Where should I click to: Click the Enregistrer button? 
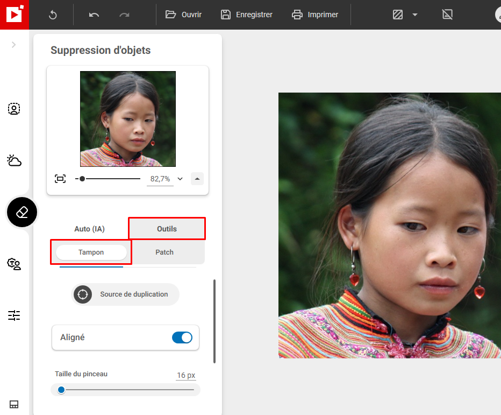[246, 15]
